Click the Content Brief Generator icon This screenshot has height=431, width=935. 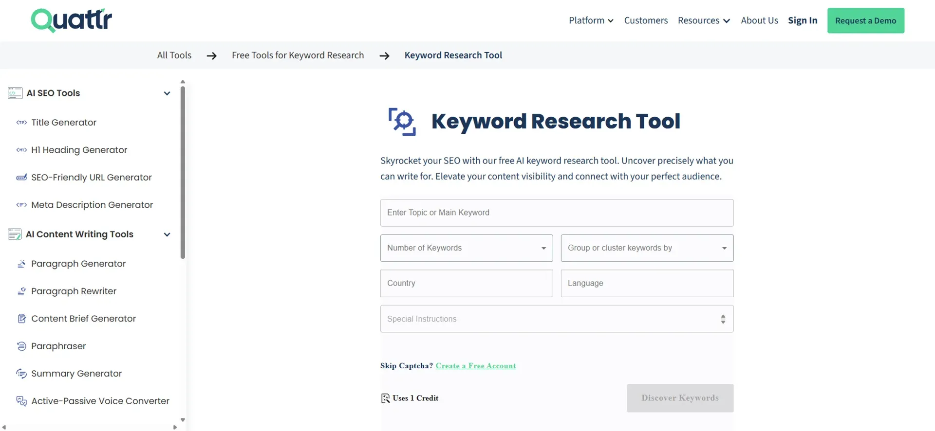[21, 319]
